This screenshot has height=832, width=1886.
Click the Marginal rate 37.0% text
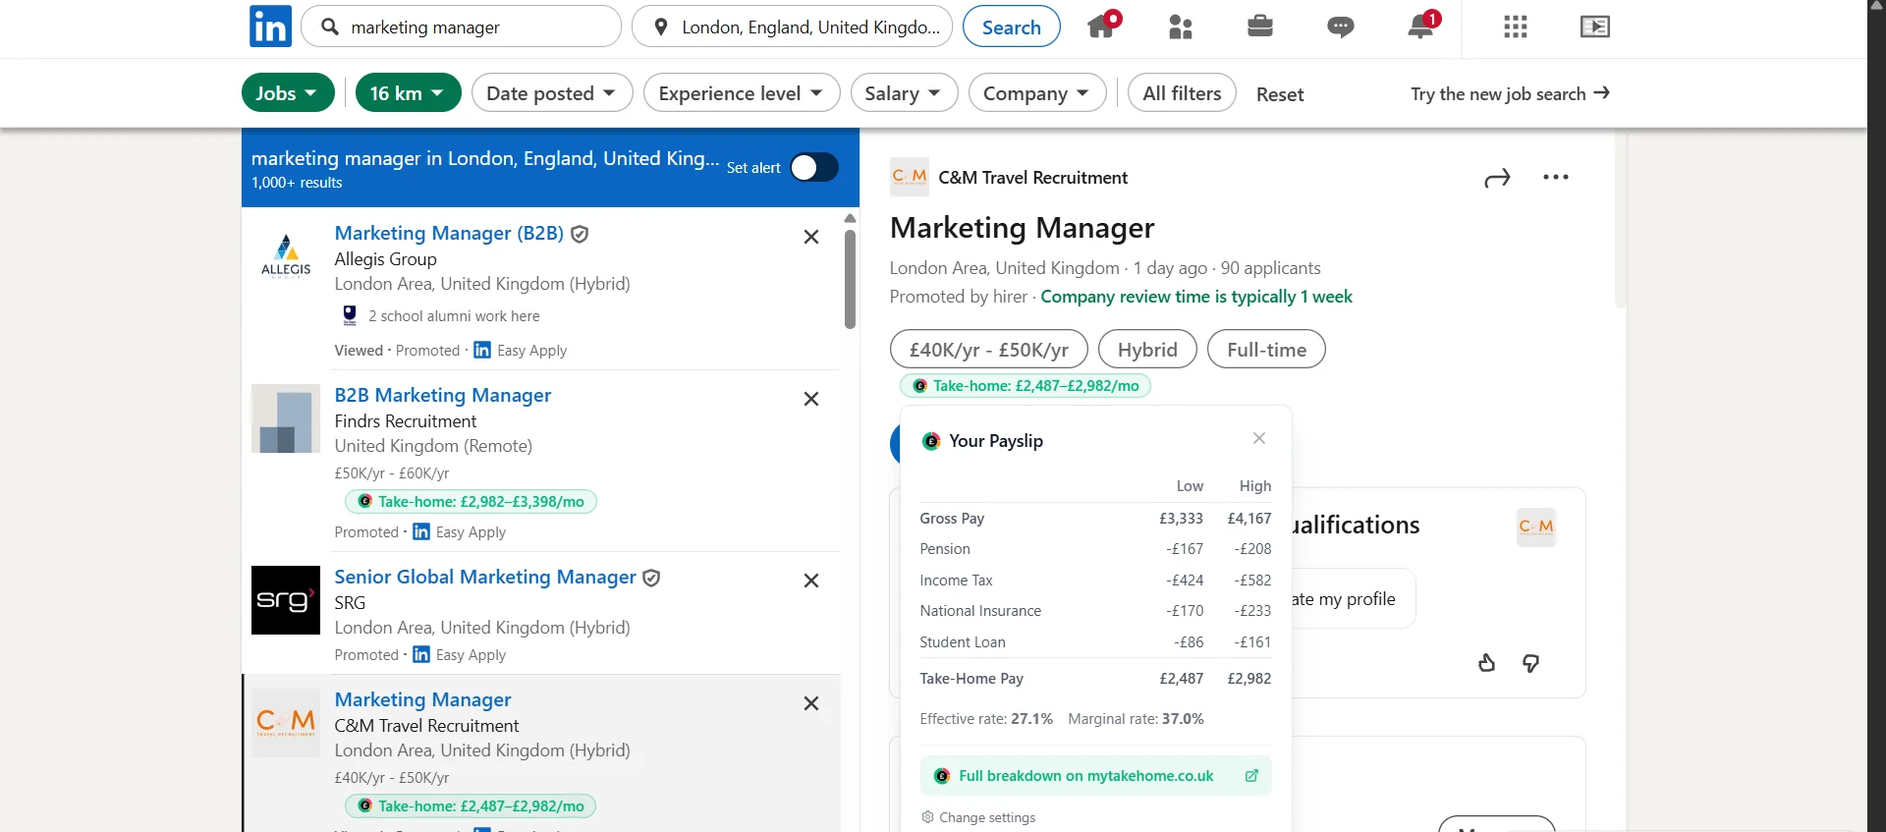pyautogui.click(x=1136, y=719)
